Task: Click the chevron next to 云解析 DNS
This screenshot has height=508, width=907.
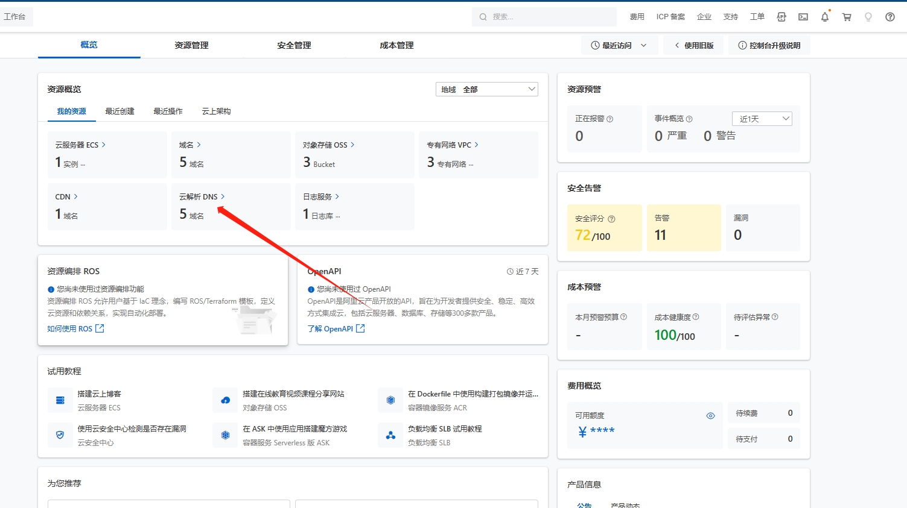Action: (x=223, y=196)
